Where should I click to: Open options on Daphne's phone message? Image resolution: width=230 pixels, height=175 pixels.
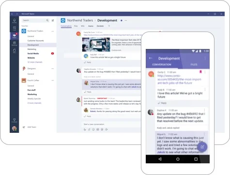tap(204, 110)
